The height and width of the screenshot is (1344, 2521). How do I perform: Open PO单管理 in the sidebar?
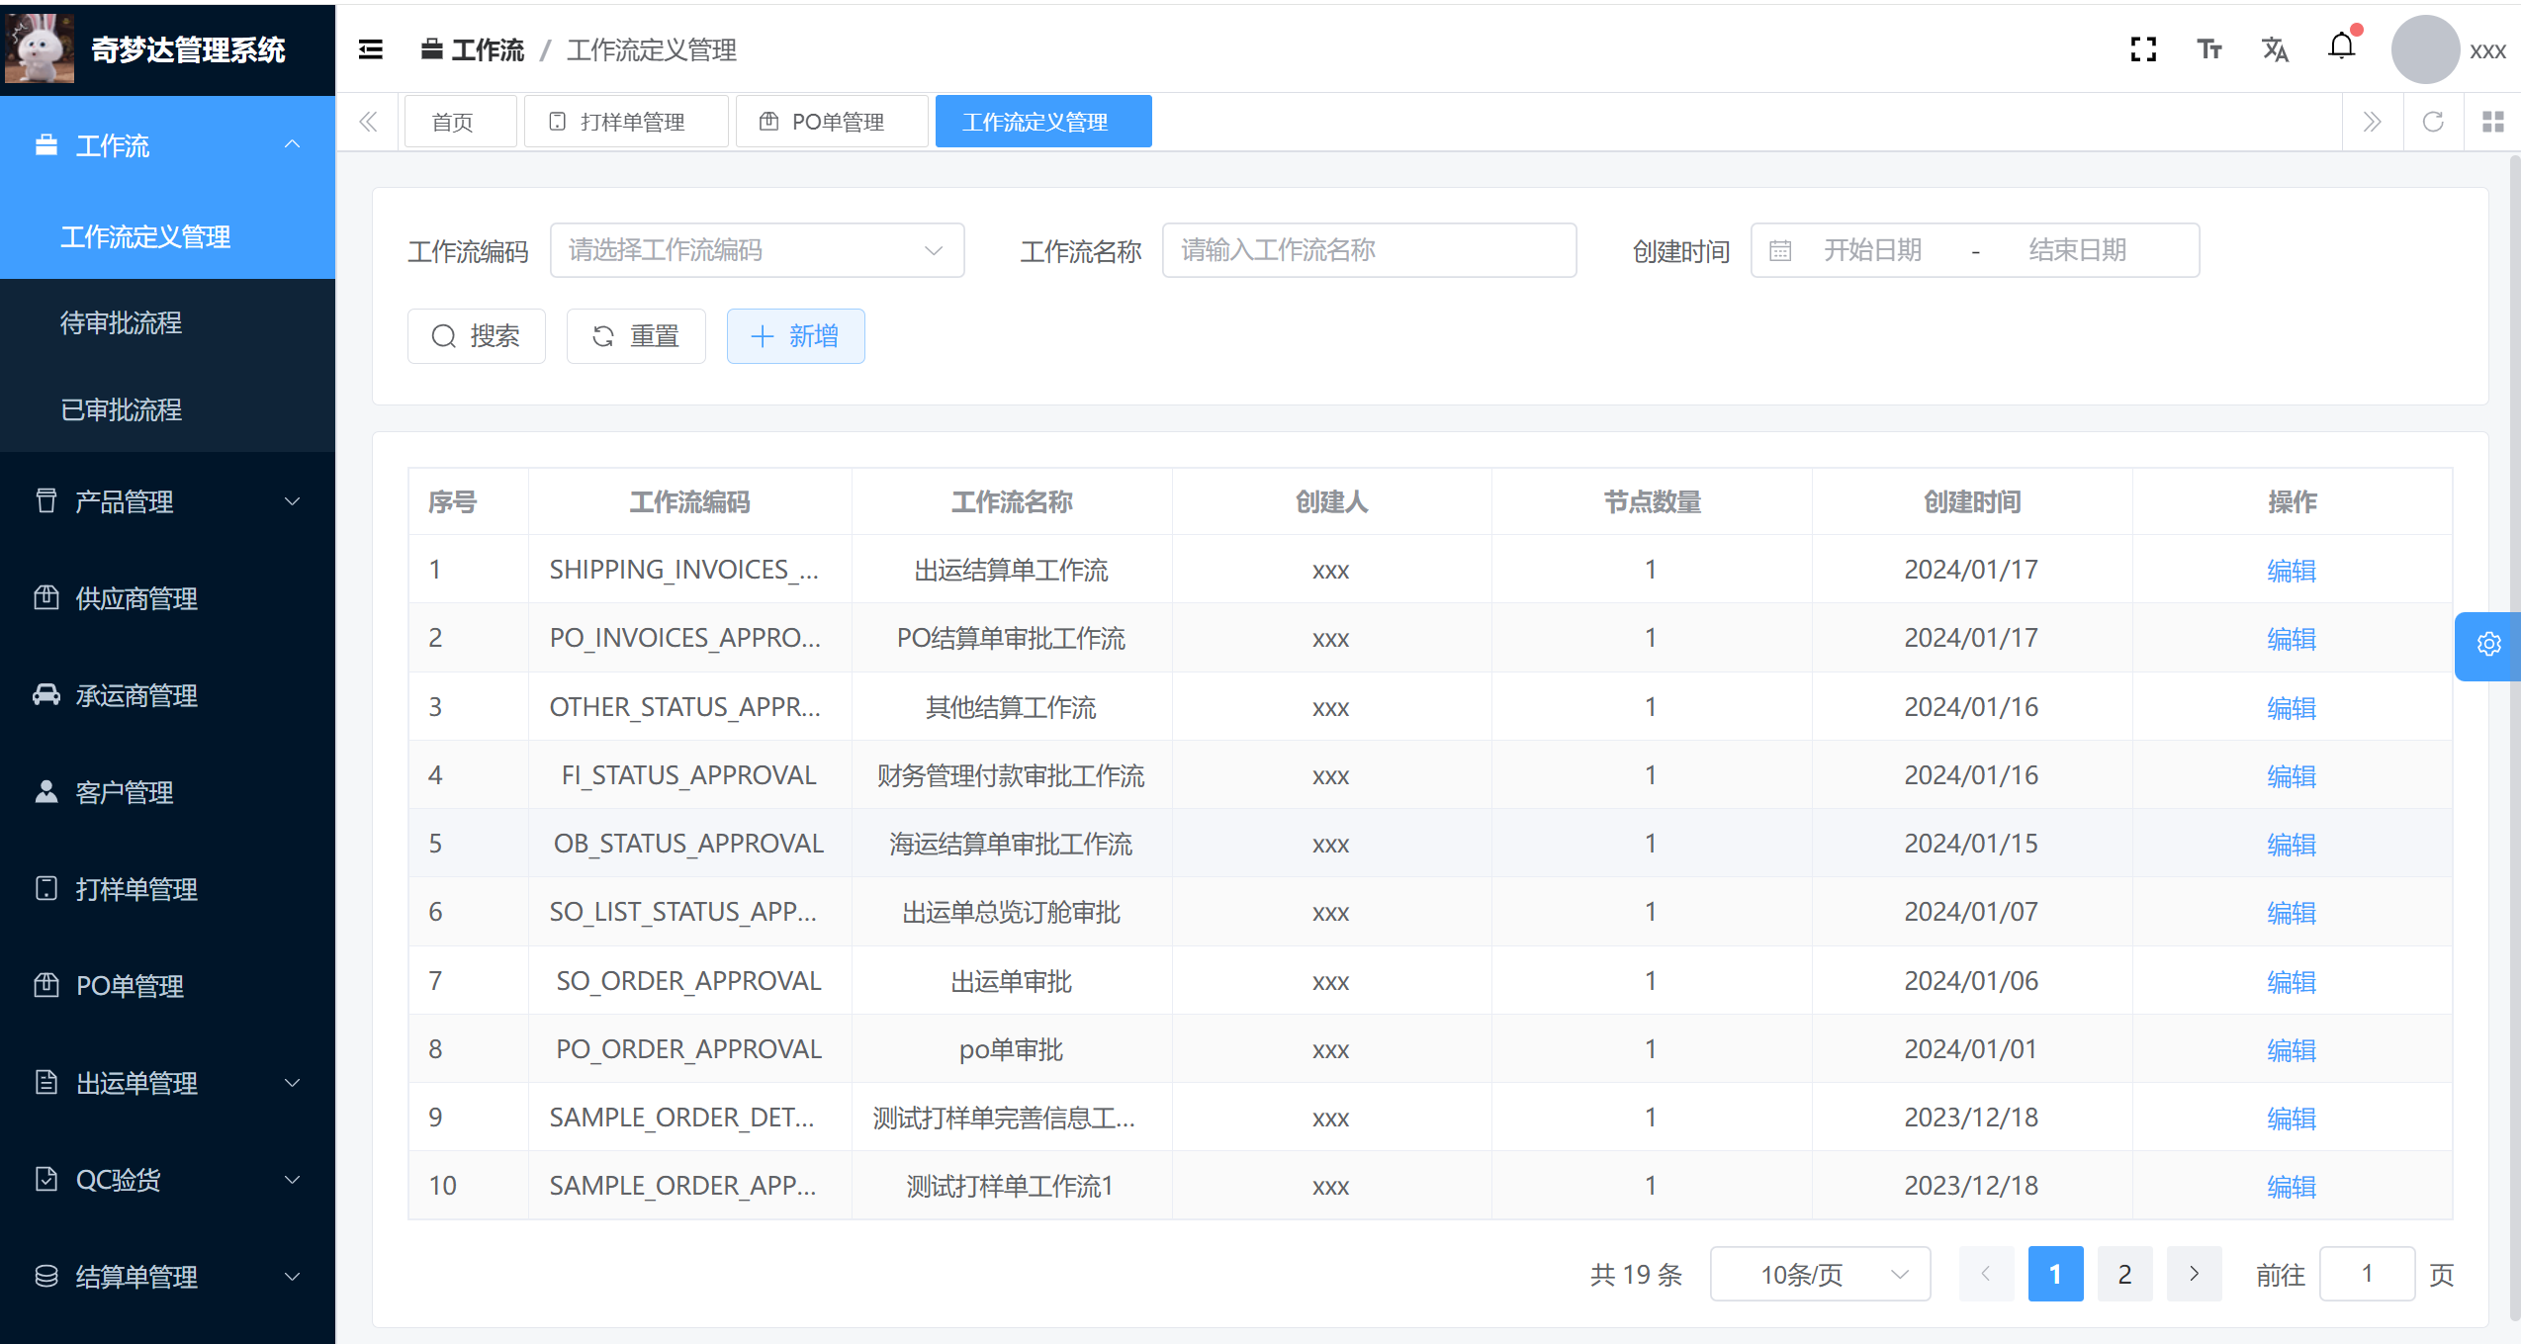point(167,986)
